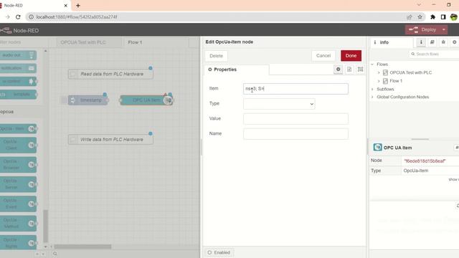Select OpcUa Server node in palette
The width and height of the screenshot is (459, 258).
click(18, 184)
